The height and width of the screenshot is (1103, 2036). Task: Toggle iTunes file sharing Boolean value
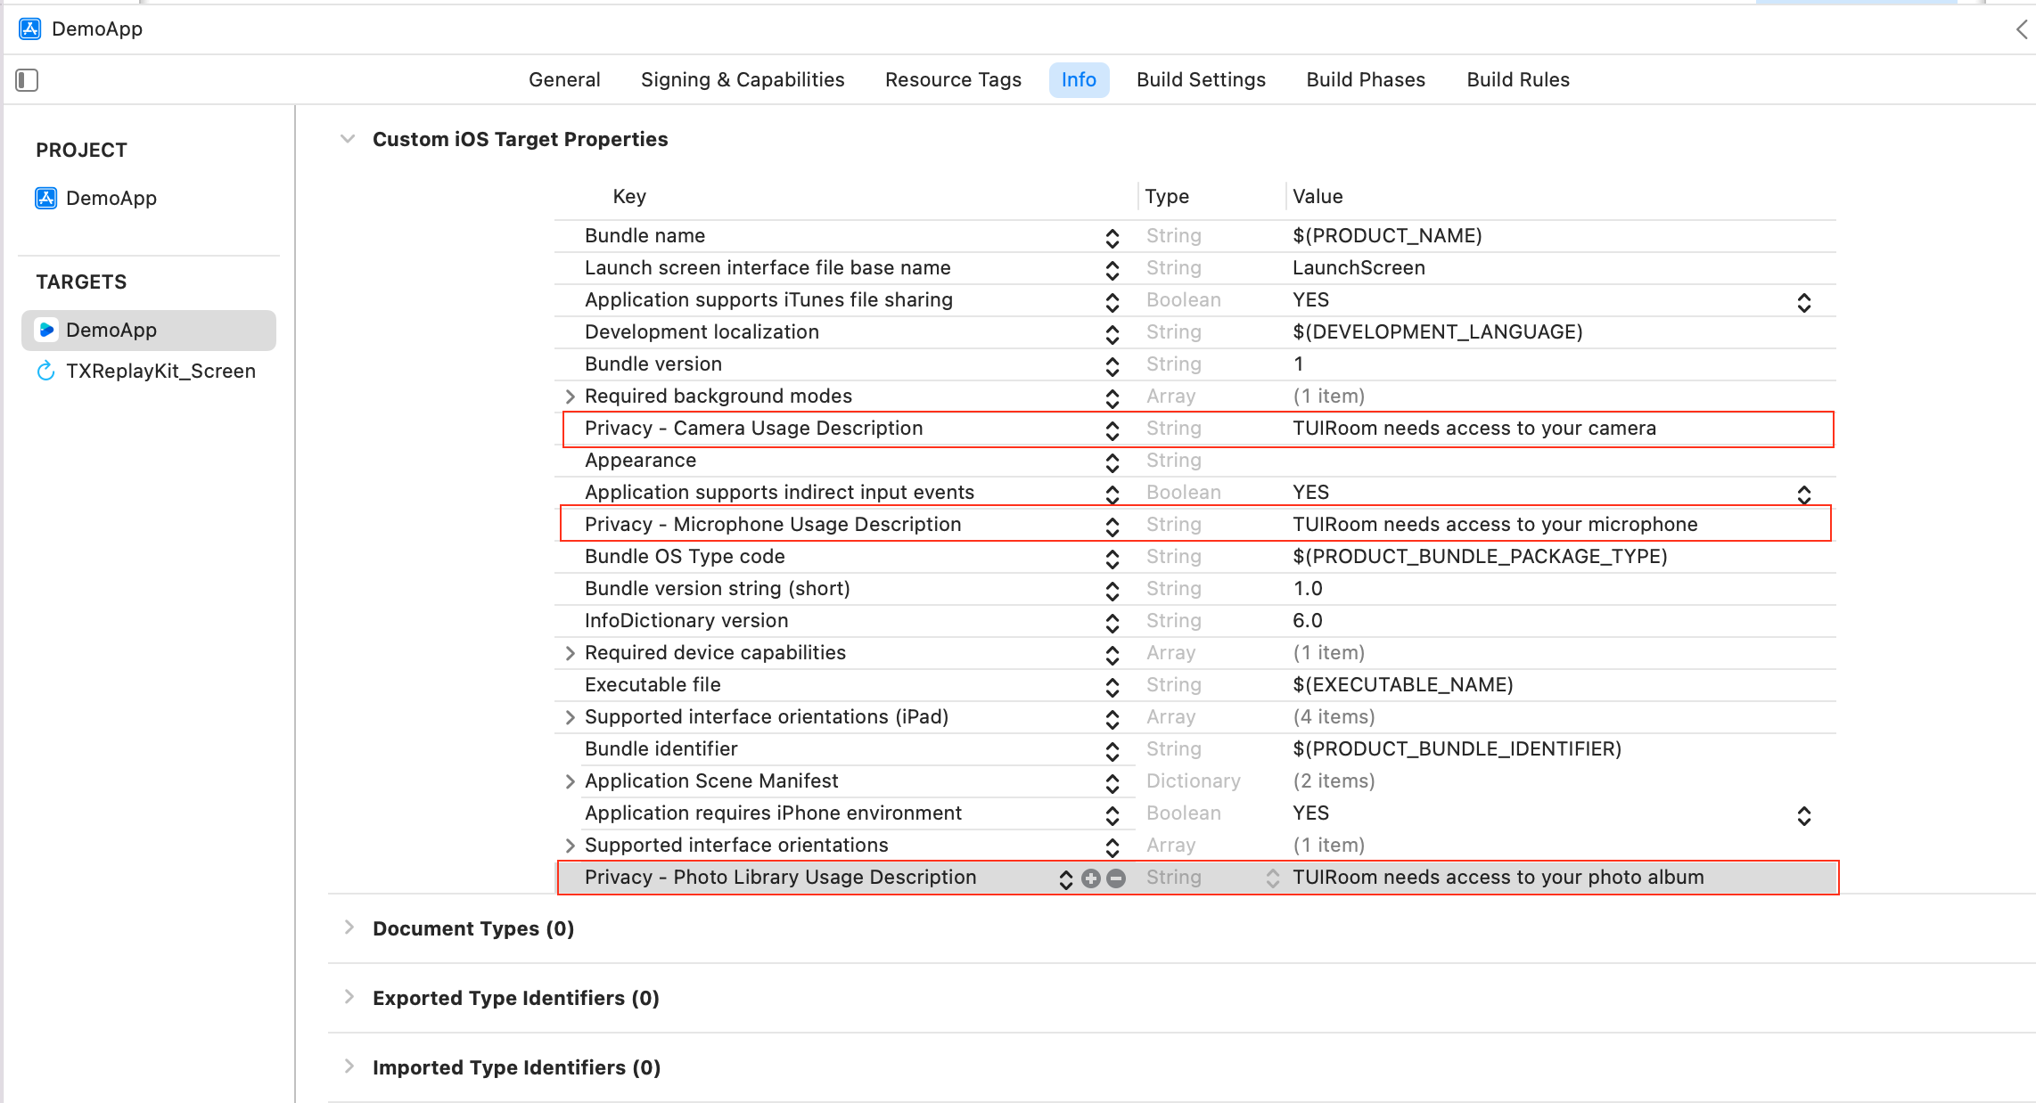[x=1803, y=302]
